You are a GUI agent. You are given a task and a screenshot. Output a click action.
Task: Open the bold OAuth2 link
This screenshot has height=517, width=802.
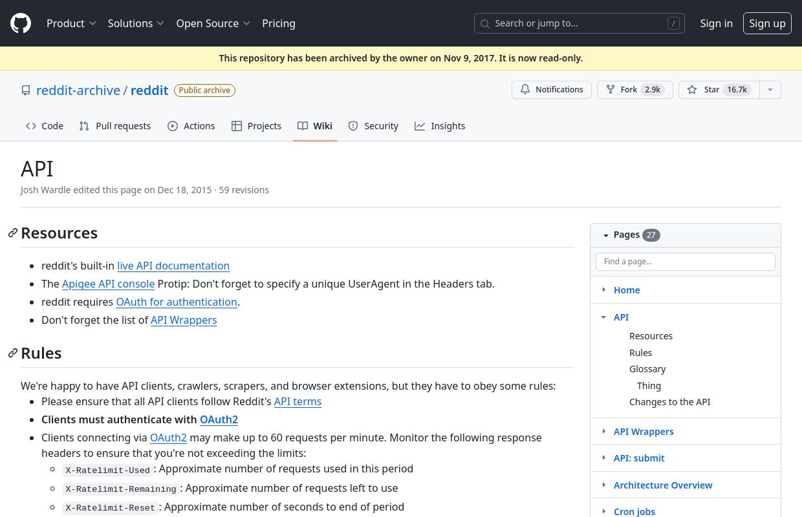[x=219, y=419]
